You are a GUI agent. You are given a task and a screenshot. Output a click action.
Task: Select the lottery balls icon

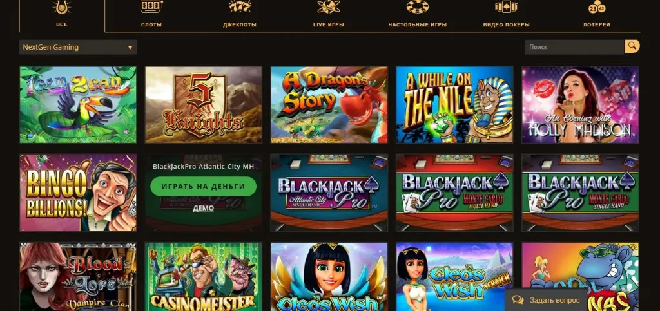click(x=597, y=6)
